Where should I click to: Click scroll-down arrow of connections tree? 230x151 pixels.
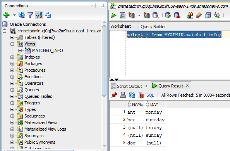pos(104,146)
